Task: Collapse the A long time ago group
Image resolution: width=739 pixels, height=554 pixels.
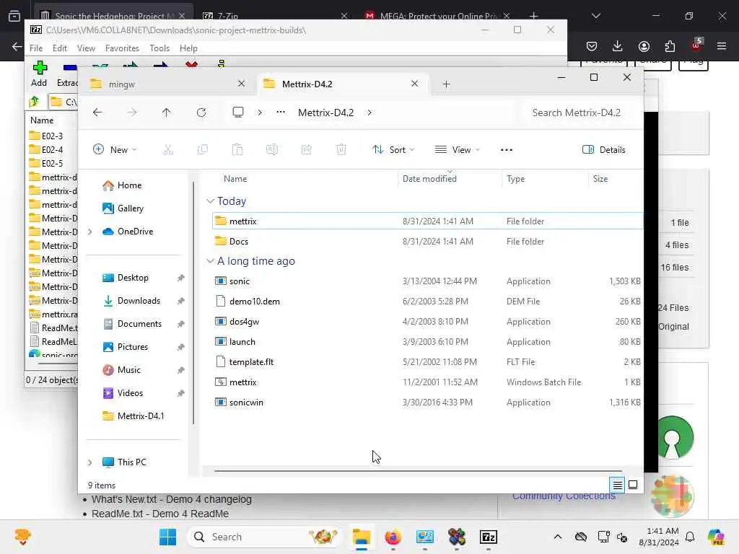Action: (x=210, y=261)
